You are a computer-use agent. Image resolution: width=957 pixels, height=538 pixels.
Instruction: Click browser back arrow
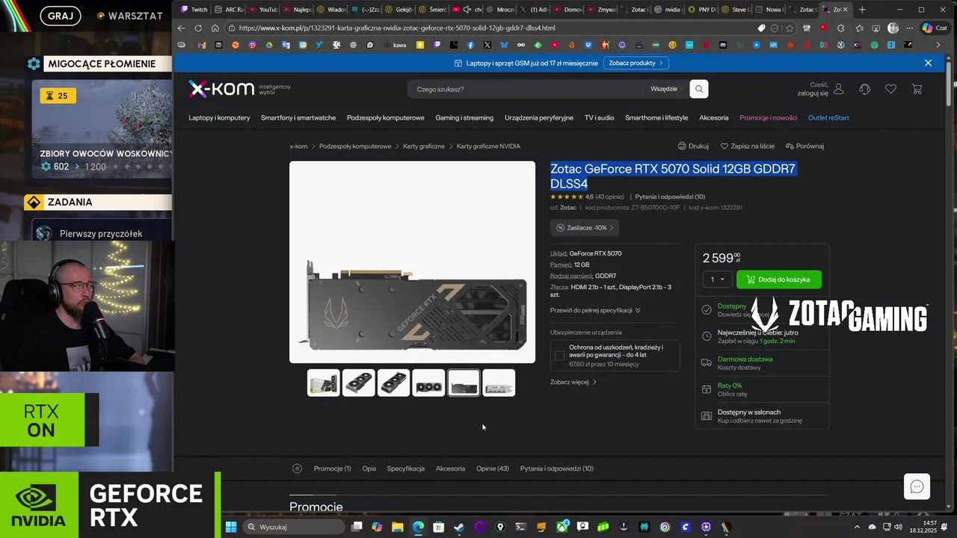(181, 28)
